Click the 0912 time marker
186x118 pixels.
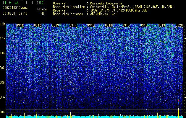38,25
